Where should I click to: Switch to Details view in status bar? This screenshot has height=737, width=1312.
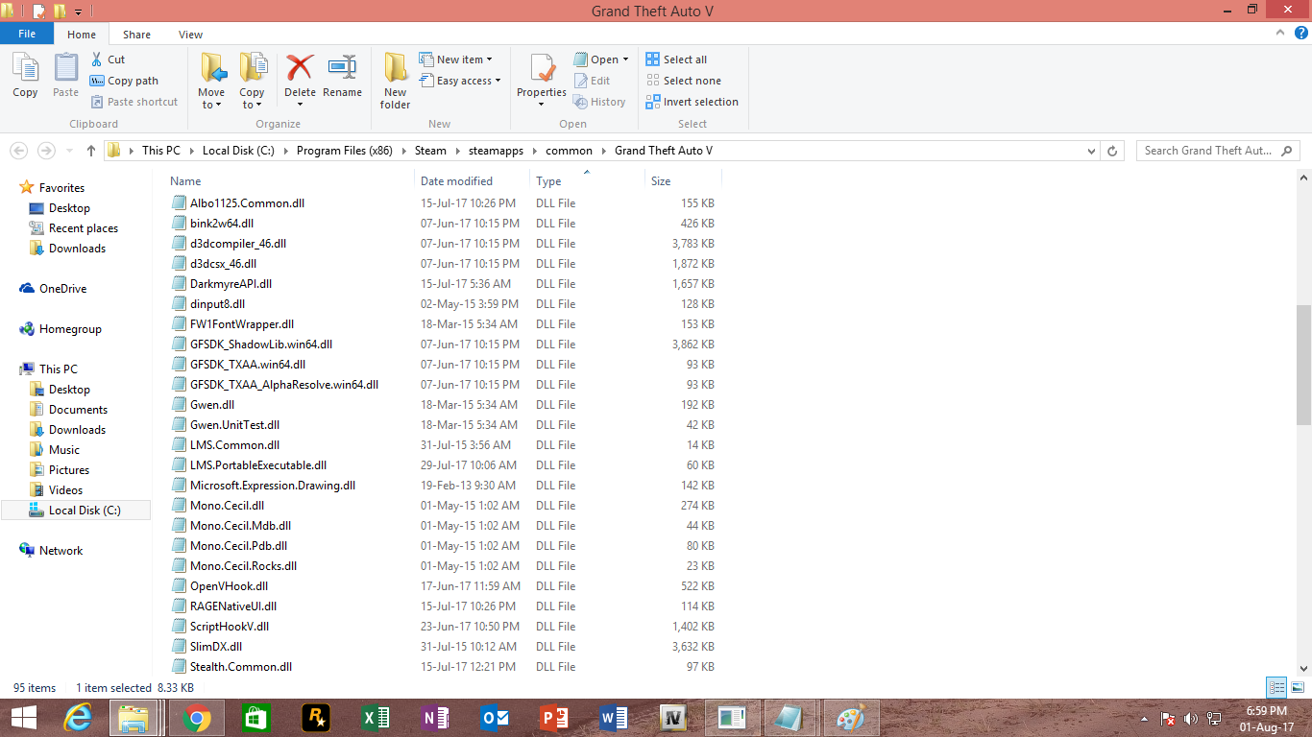coord(1276,687)
